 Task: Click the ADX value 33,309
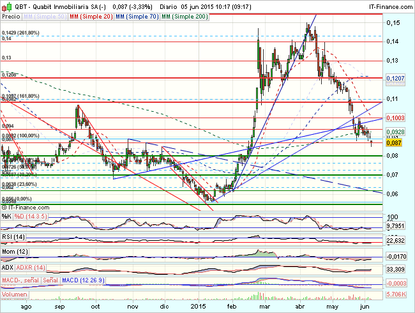(395, 270)
